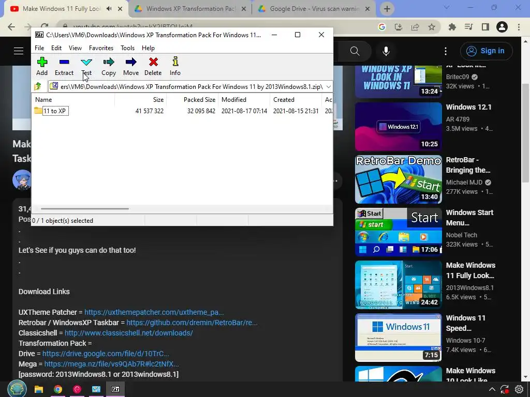530x397 pixels.
Task: Click the YouTube page vertical scrollbar
Action: coord(525,133)
